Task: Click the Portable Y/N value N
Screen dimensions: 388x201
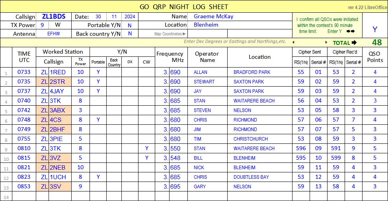Action: [x=130, y=25]
